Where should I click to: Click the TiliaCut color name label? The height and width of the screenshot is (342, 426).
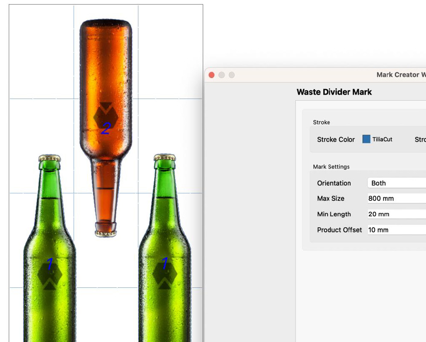382,139
